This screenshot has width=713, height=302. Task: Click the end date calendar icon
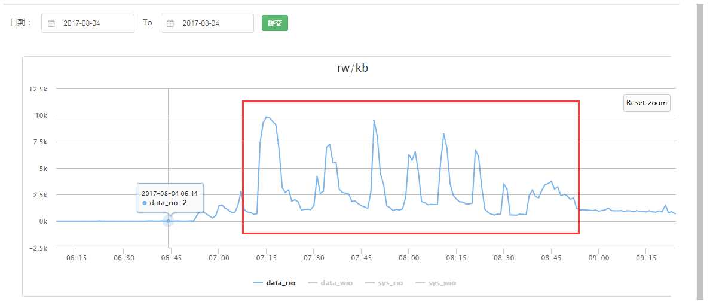[170, 23]
